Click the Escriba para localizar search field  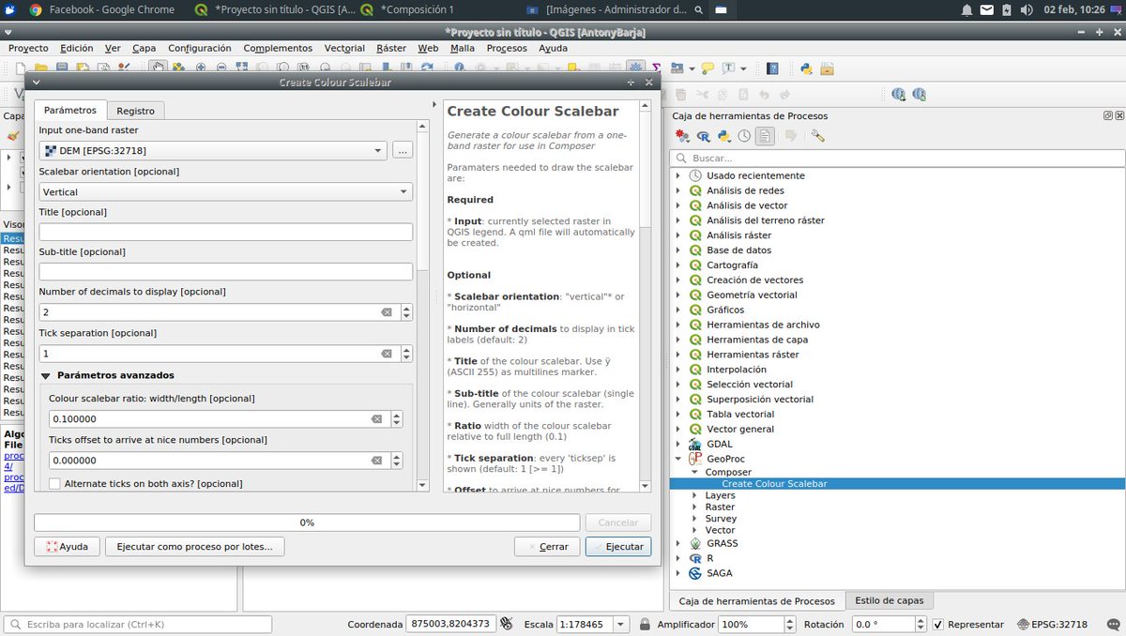[x=138, y=624]
